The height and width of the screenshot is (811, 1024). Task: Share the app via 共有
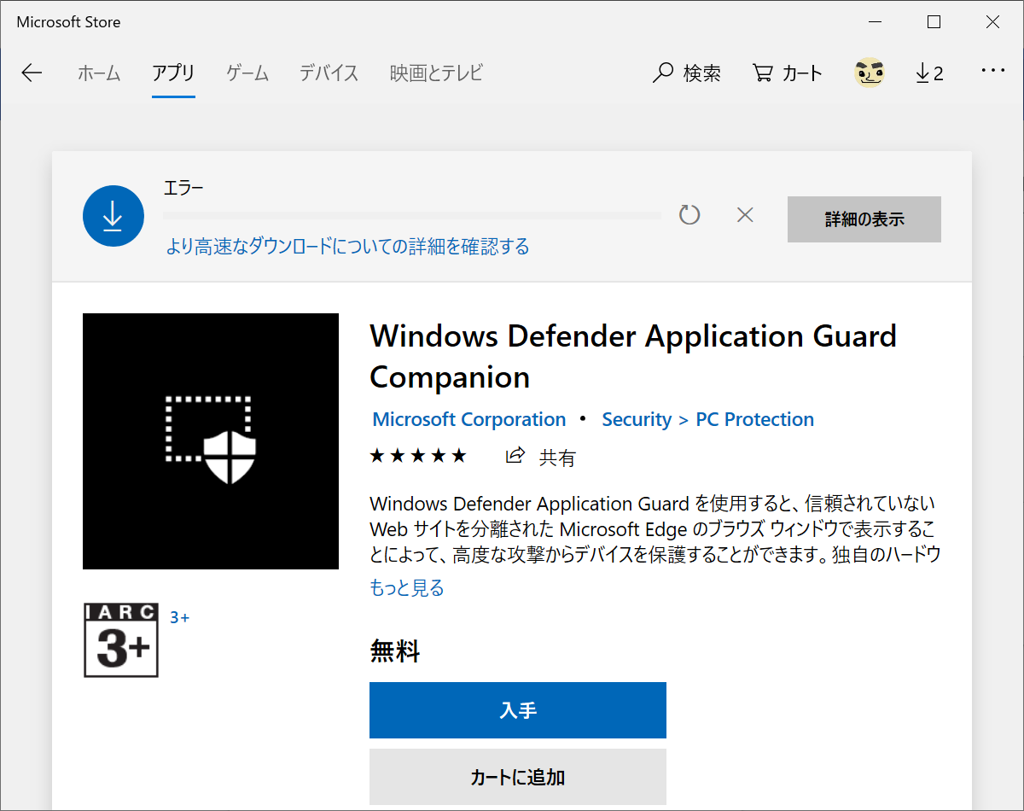pyautogui.click(x=541, y=457)
